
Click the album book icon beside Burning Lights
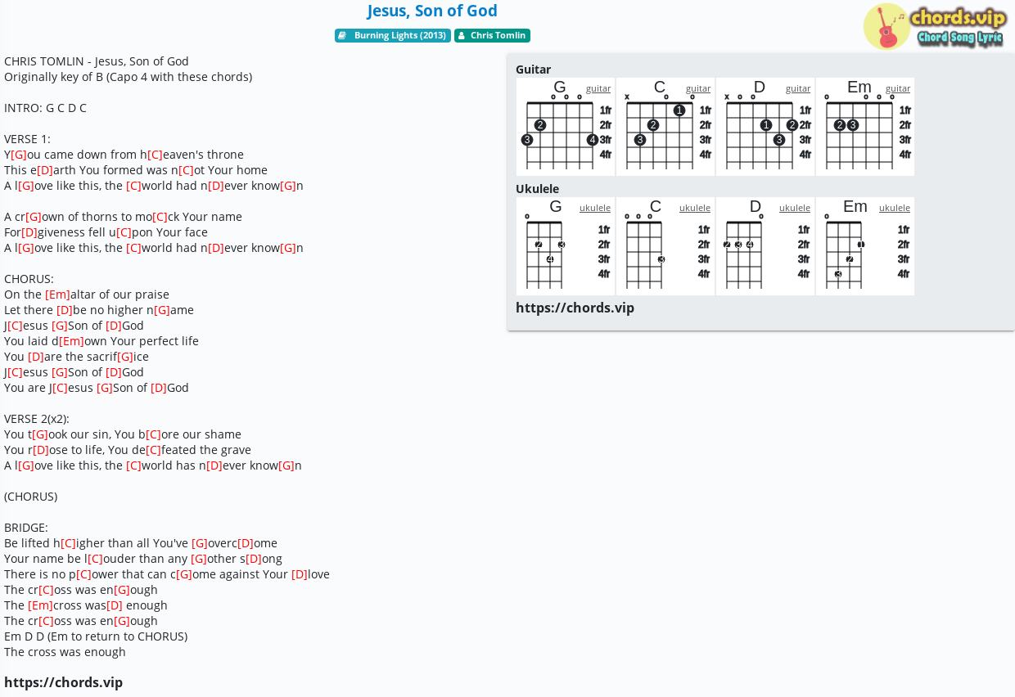click(343, 35)
